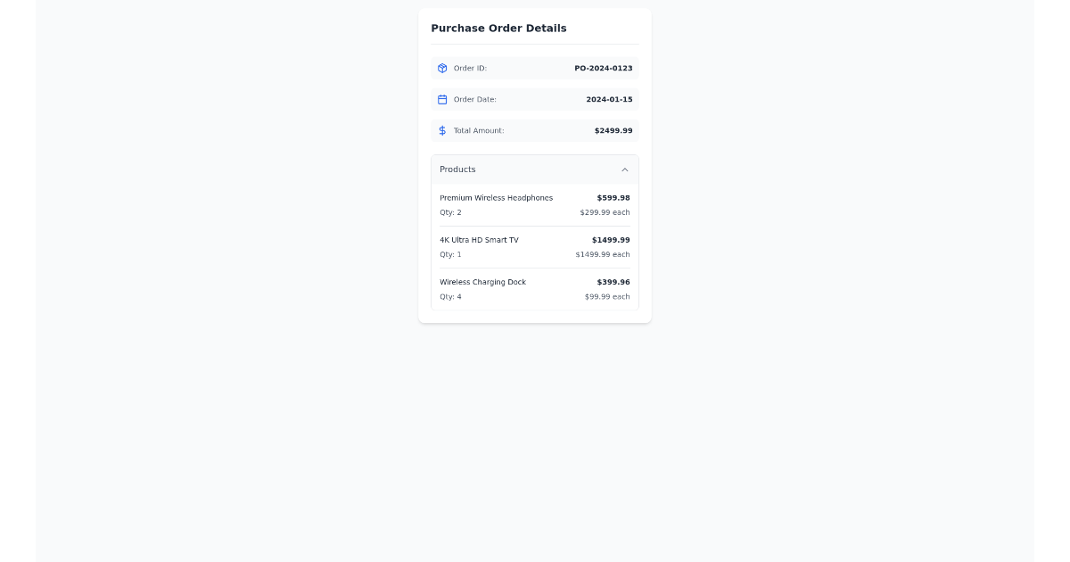
Task: Select the 4K Ultra HD Smart TV entry
Action: (x=535, y=246)
